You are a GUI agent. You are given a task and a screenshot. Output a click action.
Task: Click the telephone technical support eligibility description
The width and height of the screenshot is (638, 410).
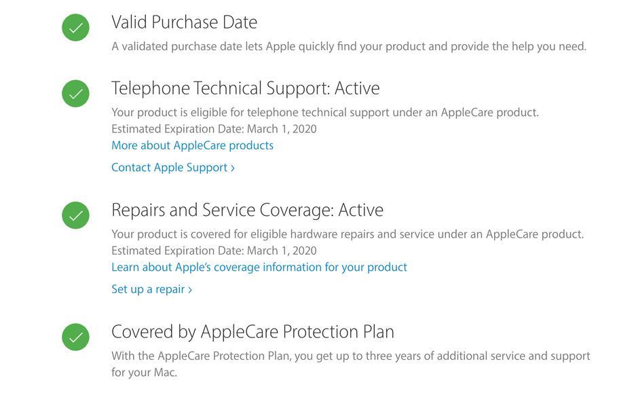pyautogui.click(x=325, y=112)
